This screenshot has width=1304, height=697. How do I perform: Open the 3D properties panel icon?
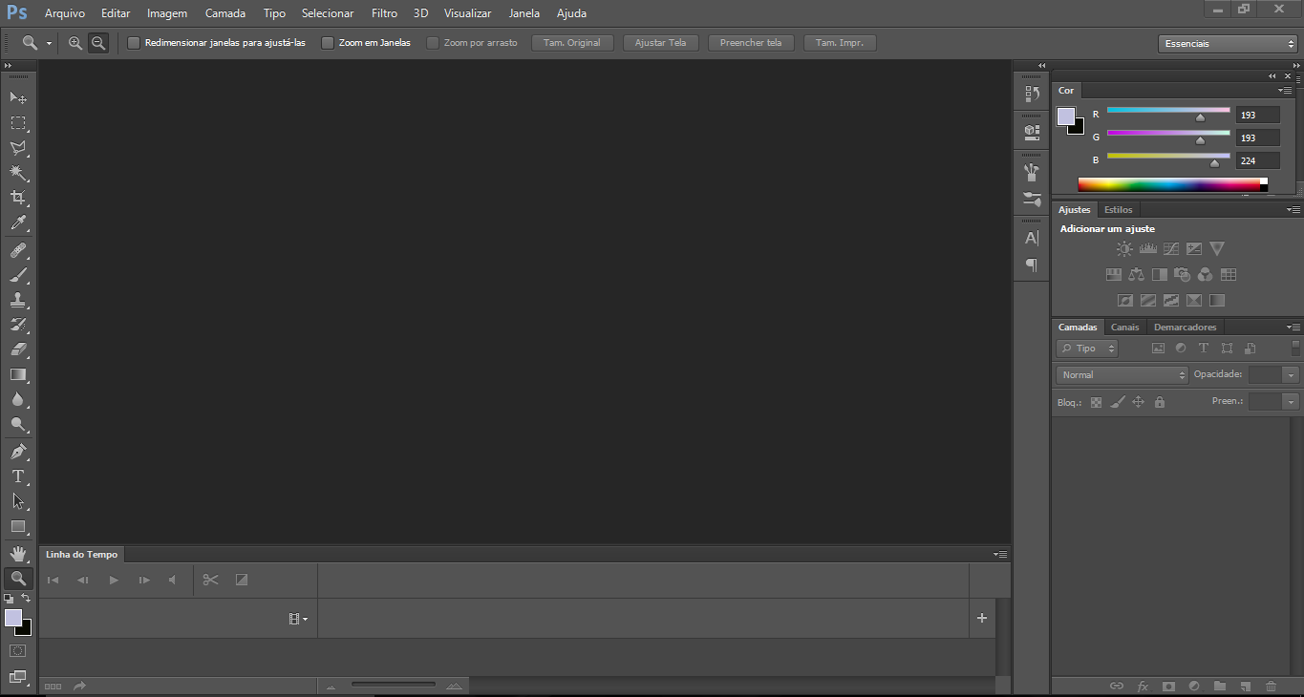click(x=1032, y=131)
